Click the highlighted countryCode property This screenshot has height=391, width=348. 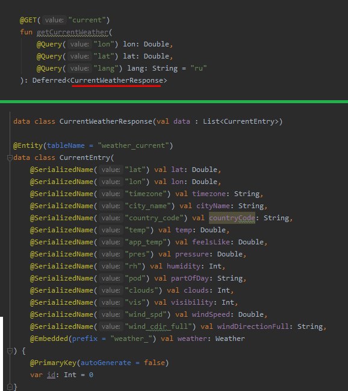click(232, 218)
